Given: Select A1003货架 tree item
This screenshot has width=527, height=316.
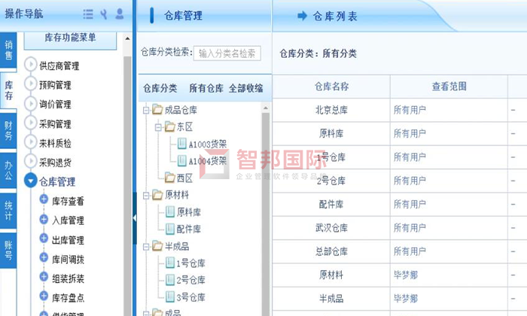Looking at the screenshot, I should pos(207,144).
